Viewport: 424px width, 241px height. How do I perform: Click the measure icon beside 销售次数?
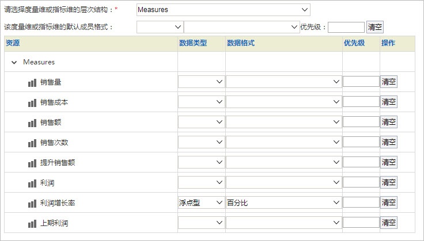[x=32, y=143]
